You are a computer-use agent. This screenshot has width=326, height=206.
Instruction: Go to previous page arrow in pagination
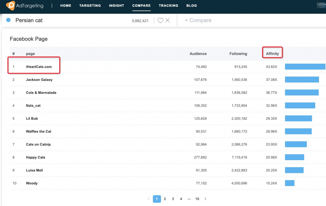(x=148, y=199)
